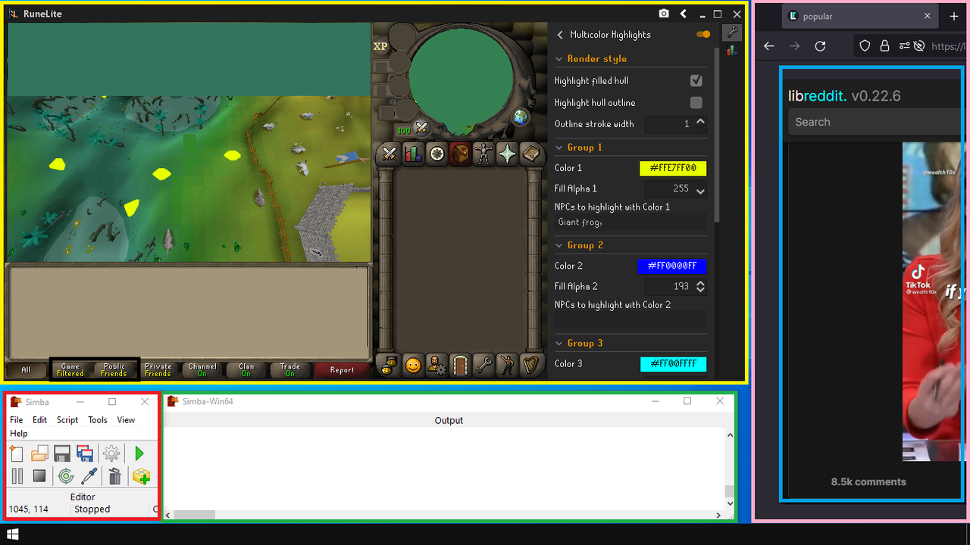The height and width of the screenshot is (545, 970).
Task: Open the Script menu in Simba
Action: click(x=67, y=420)
